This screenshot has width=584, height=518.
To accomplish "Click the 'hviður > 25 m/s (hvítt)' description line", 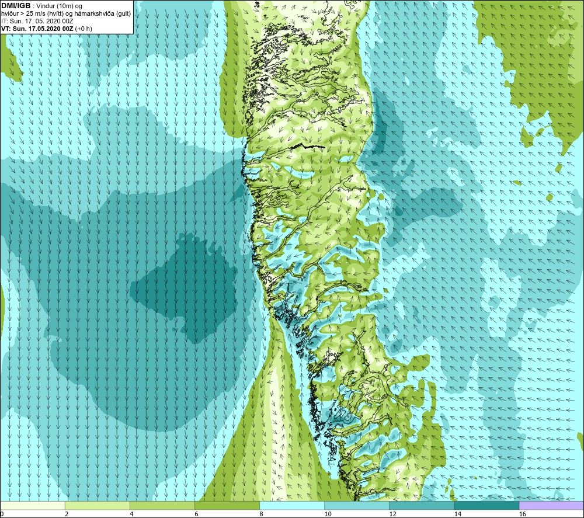I will tap(66, 13).
